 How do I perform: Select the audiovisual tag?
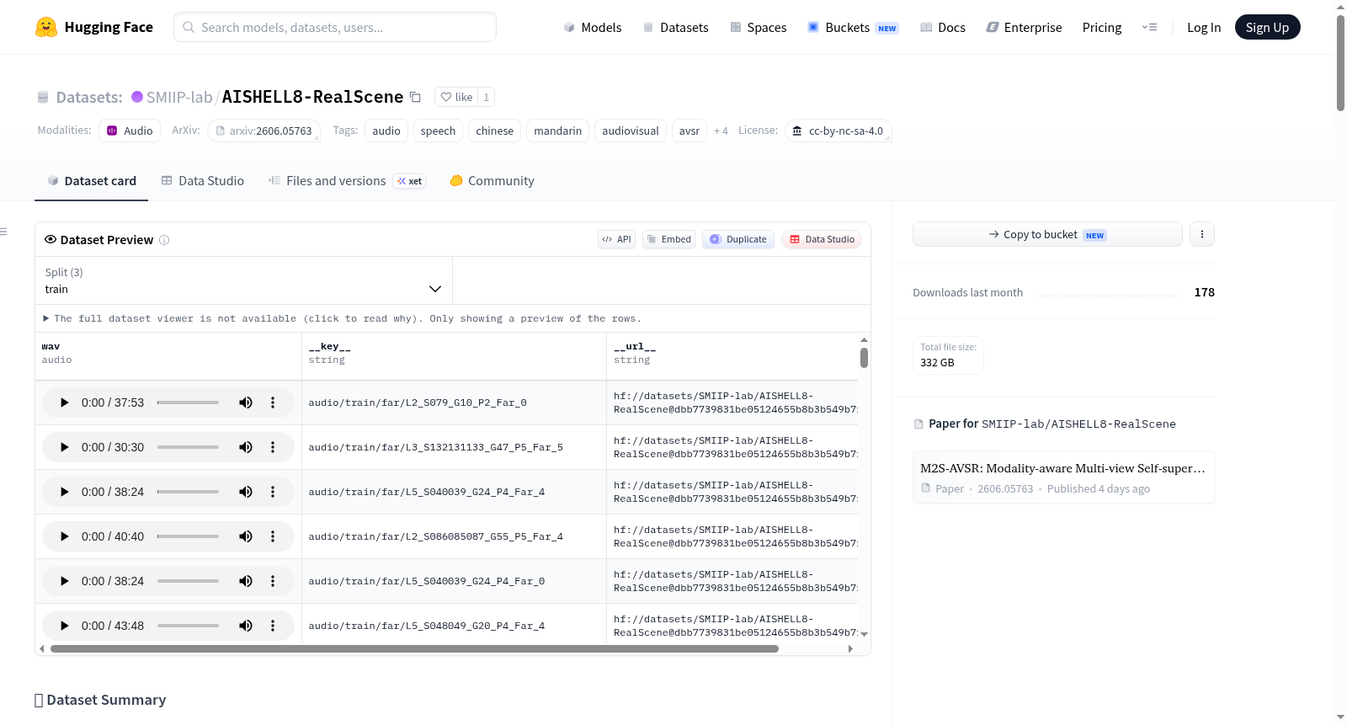coord(631,131)
